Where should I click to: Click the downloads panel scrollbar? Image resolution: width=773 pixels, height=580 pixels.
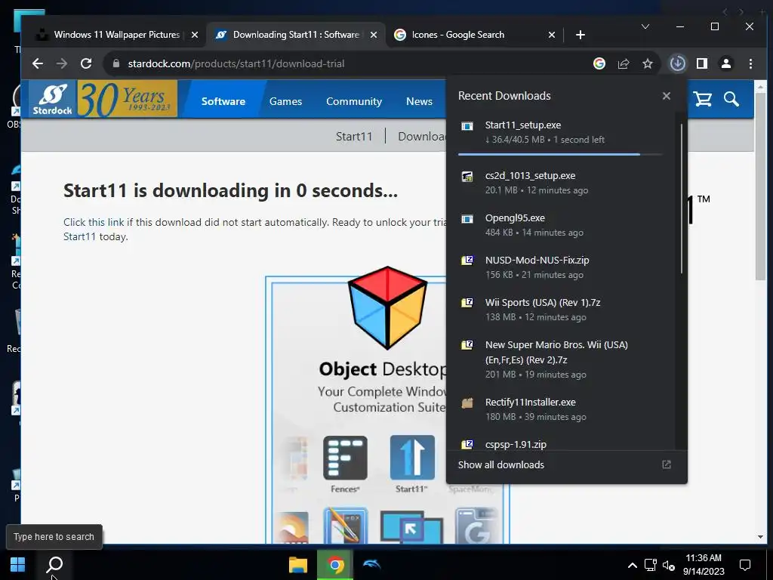[682, 199]
